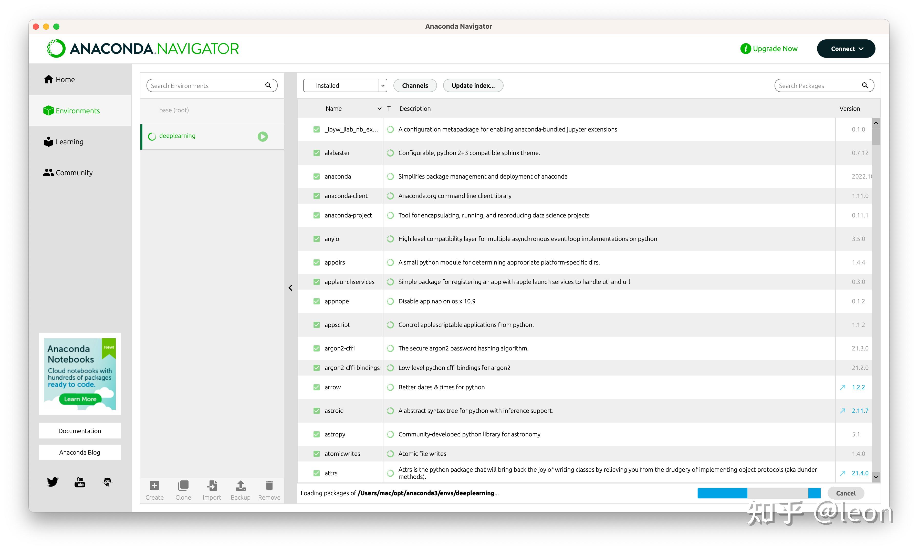The width and height of the screenshot is (918, 550).
Task: Toggle the anyio package checkbox
Action: 317,239
